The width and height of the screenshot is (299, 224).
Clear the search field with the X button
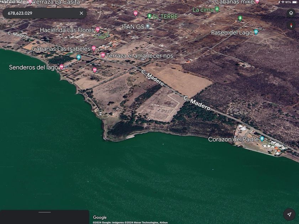tap(81, 13)
